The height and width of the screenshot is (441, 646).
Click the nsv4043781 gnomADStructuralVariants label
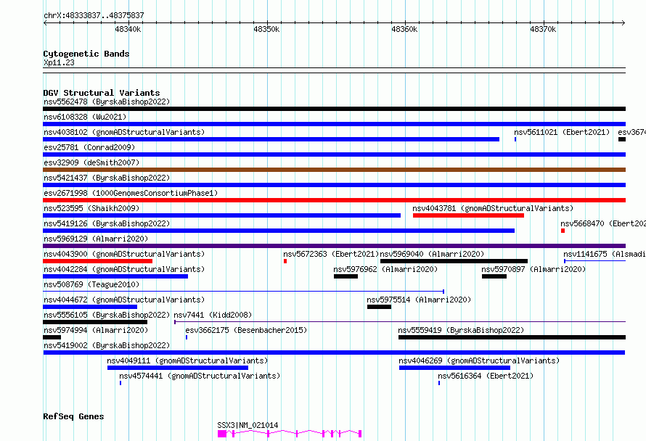pos(493,208)
